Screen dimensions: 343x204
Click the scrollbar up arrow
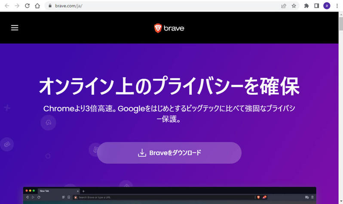341,15
